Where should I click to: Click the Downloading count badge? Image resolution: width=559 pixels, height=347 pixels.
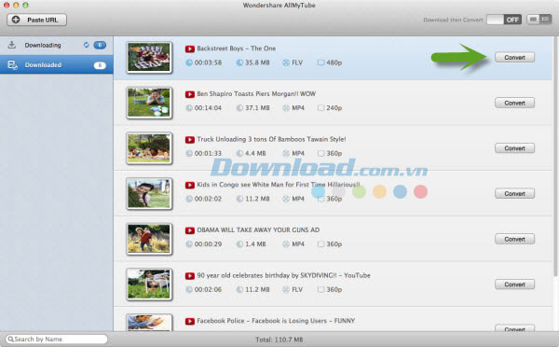pos(100,45)
